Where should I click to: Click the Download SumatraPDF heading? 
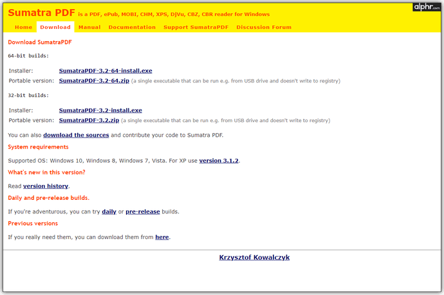[x=40, y=42]
